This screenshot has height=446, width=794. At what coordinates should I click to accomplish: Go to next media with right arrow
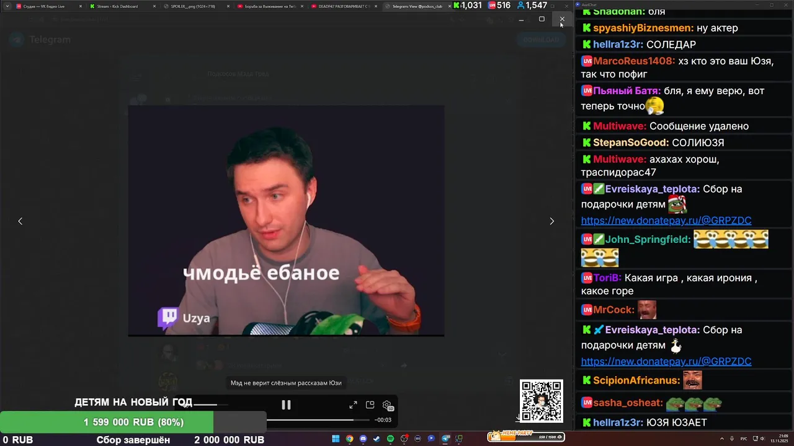tap(551, 221)
